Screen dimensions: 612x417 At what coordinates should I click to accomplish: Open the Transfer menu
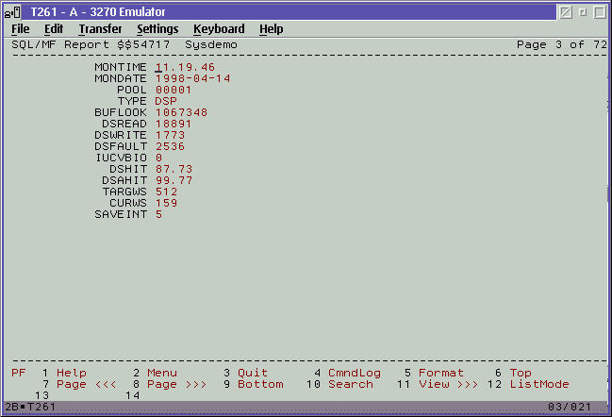point(100,29)
